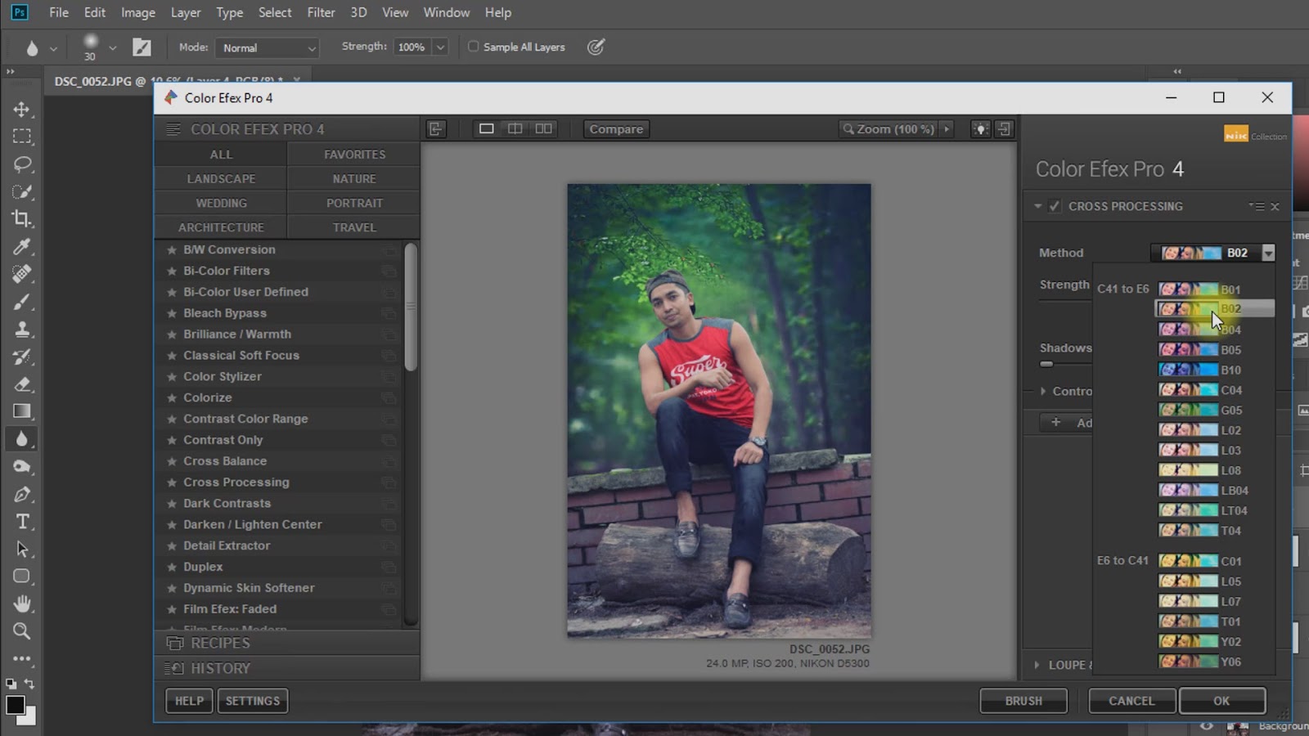Switch to side-by-side preview icon
The image size is (1309, 736).
click(543, 128)
